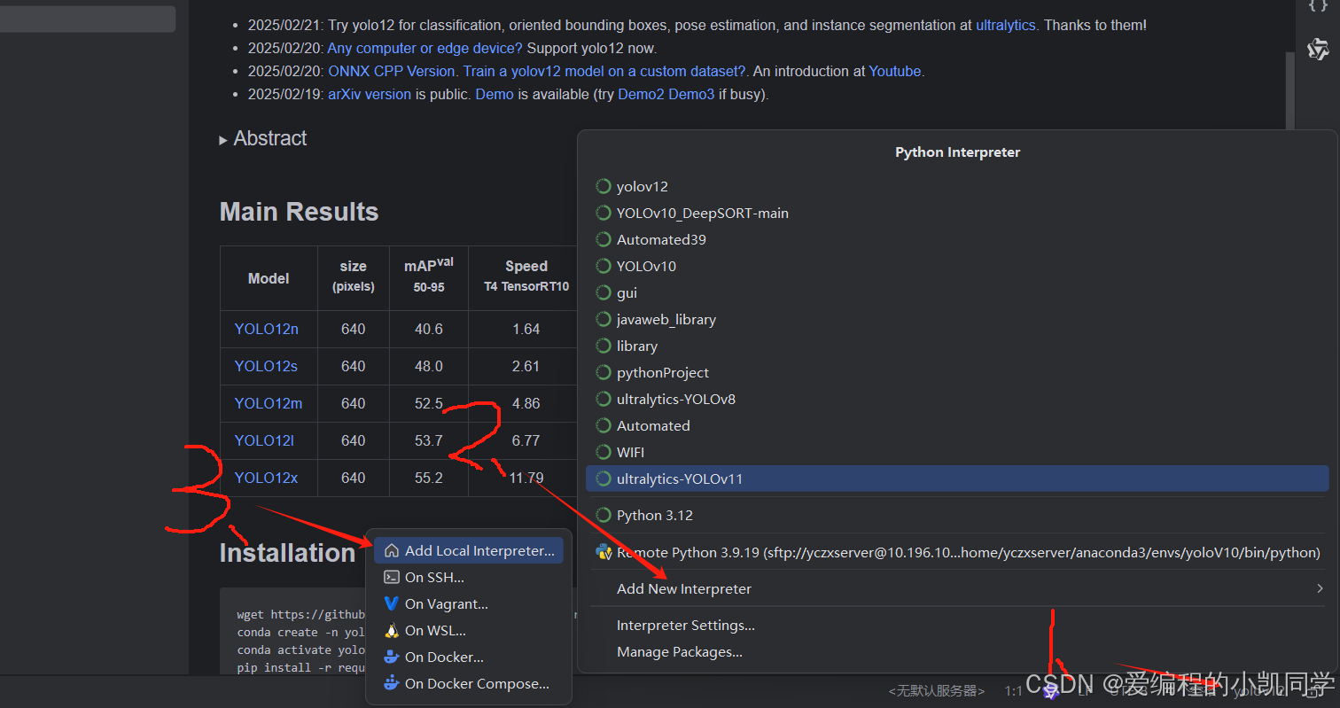Select the pythonProject interpreter
This screenshot has width=1340, height=708.
point(957,372)
